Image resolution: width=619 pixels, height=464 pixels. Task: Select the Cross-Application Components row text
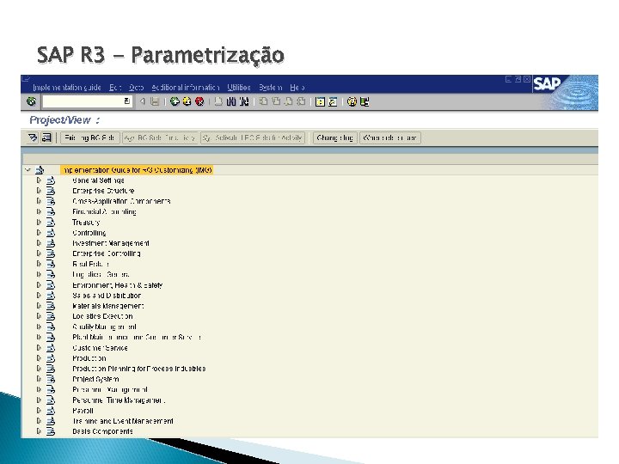(121, 201)
